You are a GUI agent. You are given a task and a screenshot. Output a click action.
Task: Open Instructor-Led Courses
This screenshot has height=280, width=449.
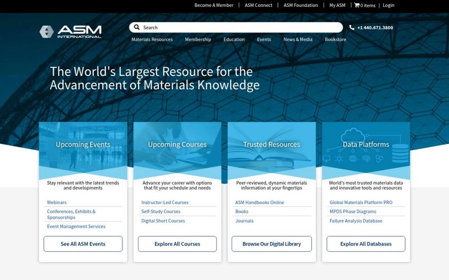click(x=165, y=202)
